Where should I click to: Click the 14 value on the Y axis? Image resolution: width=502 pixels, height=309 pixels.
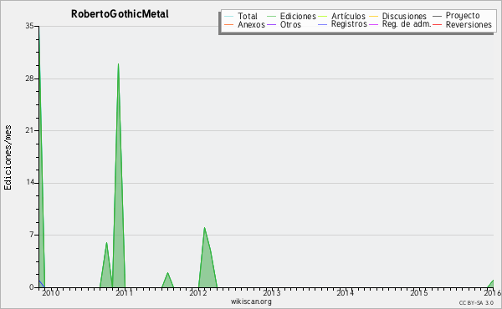pyautogui.click(x=29, y=183)
